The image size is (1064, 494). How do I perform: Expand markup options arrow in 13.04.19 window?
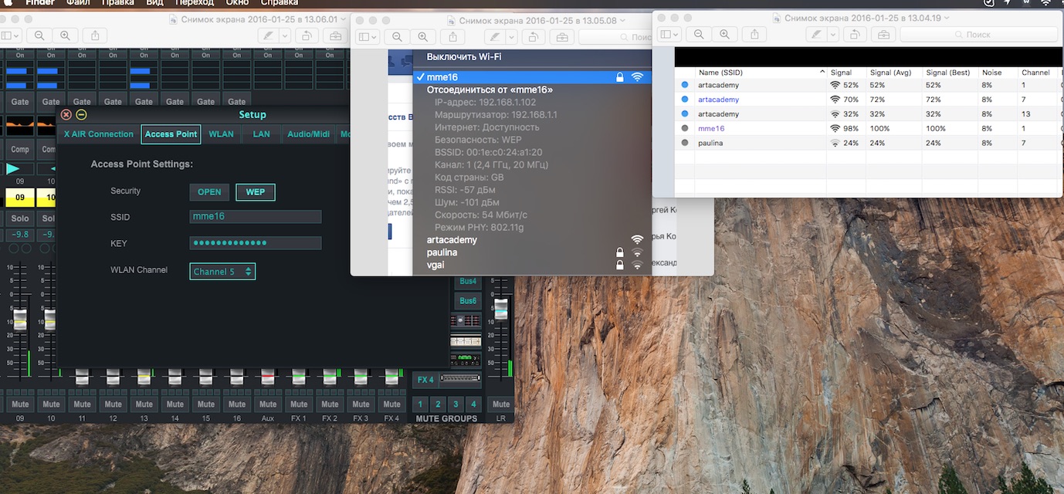click(x=832, y=34)
